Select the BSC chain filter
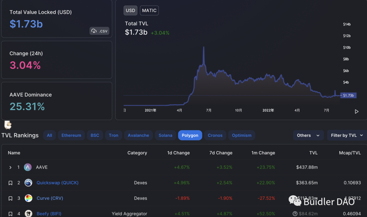The width and height of the screenshot is (367, 217). [95, 135]
